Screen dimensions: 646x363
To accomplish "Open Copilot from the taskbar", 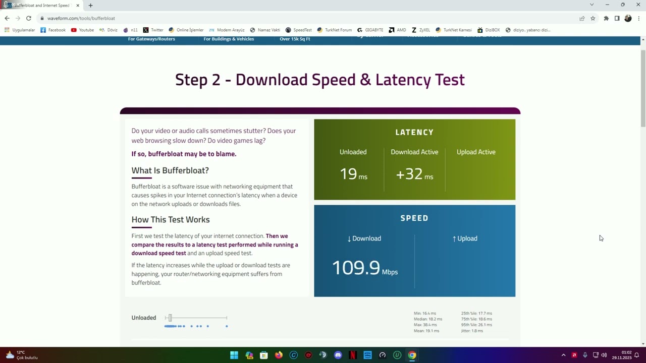I will coord(249,355).
